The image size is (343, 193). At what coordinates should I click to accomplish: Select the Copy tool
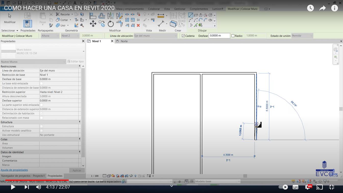pos(102,24)
